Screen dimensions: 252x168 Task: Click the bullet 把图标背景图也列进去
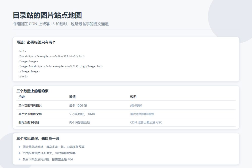point(49,153)
